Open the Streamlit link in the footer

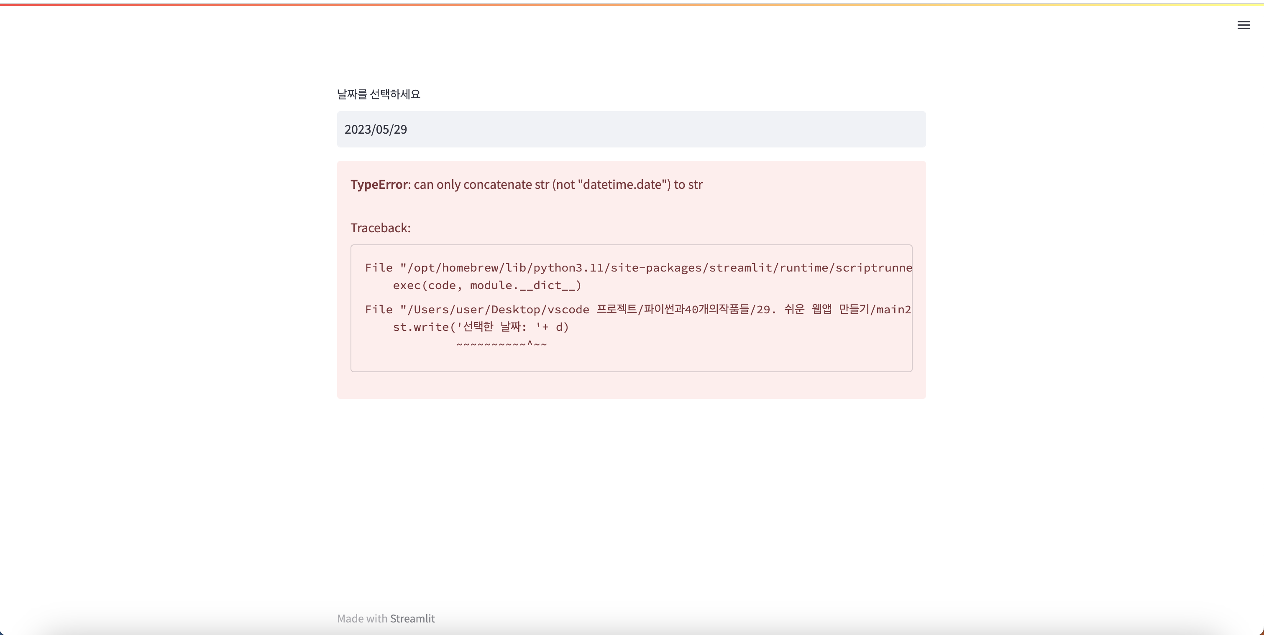[x=412, y=618]
